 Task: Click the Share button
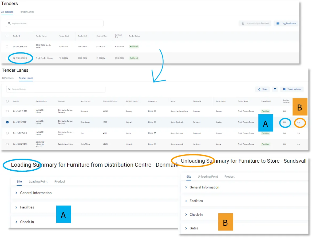262,89
